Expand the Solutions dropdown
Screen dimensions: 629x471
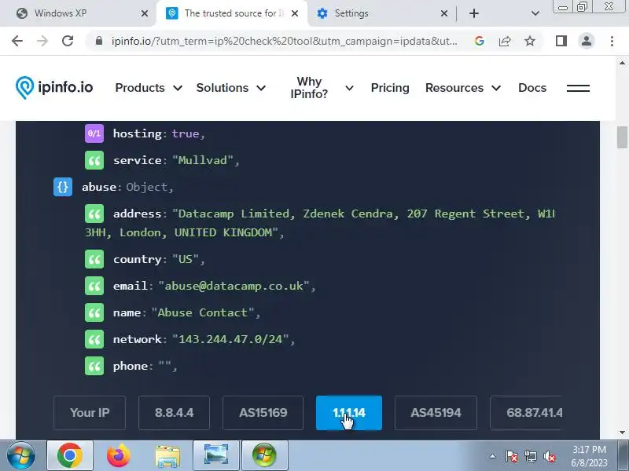231,88
